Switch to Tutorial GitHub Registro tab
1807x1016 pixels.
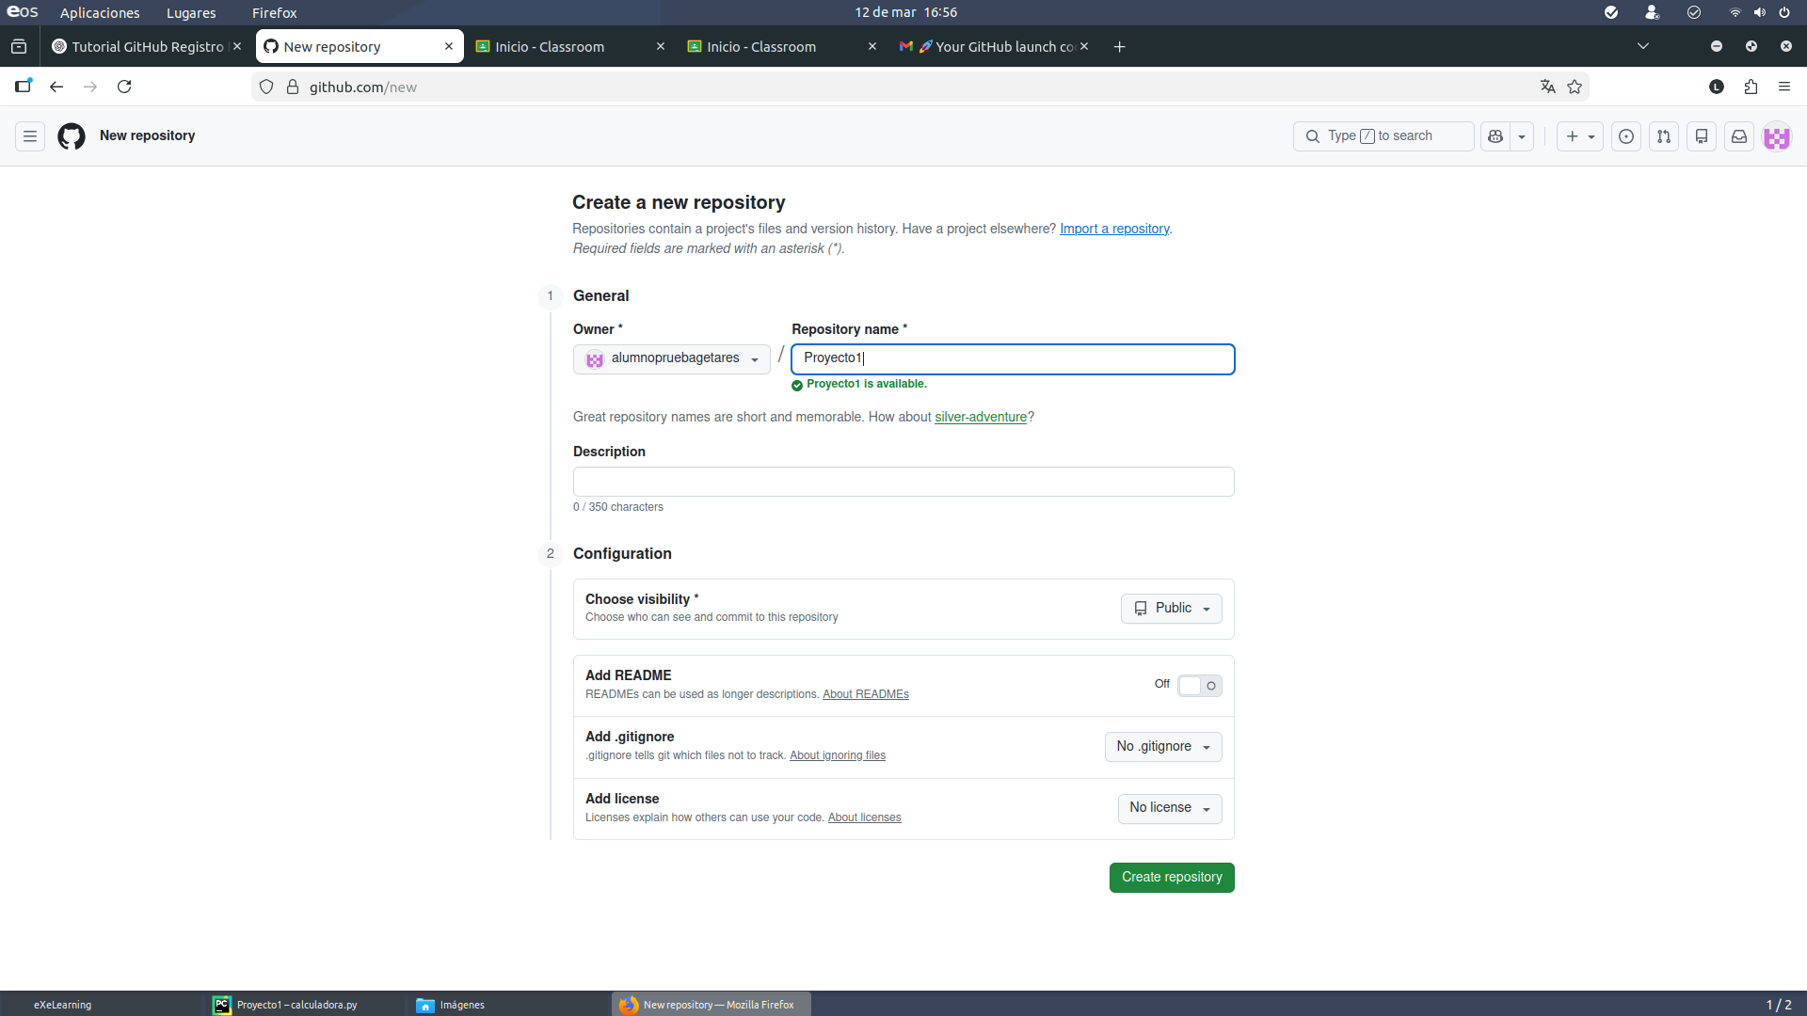[x=147, y=46]
